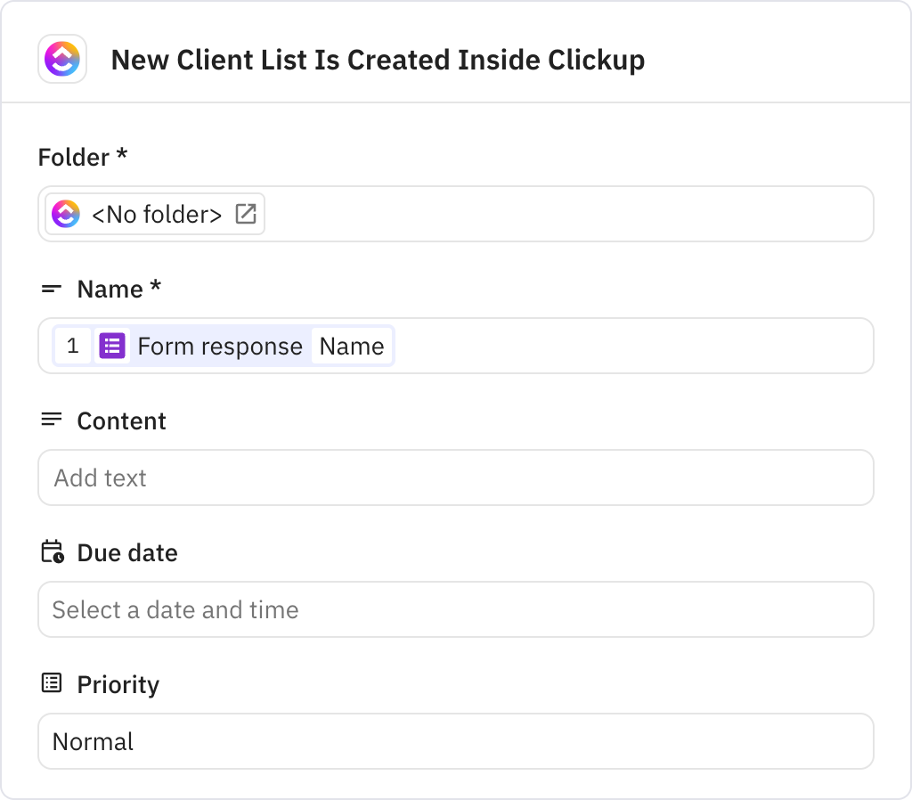This screenshot has height=800, width=912.
Task: Click the mapped Name variable token
Action: 353,346
